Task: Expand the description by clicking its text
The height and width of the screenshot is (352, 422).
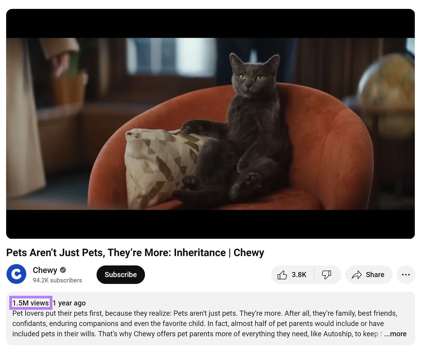Action: [185, 323]
